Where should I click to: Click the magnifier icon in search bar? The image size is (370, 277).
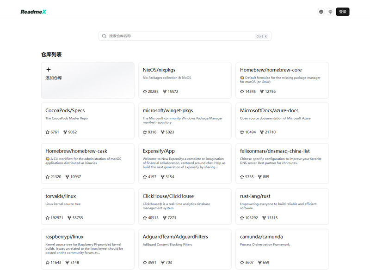tap(104, 36)
